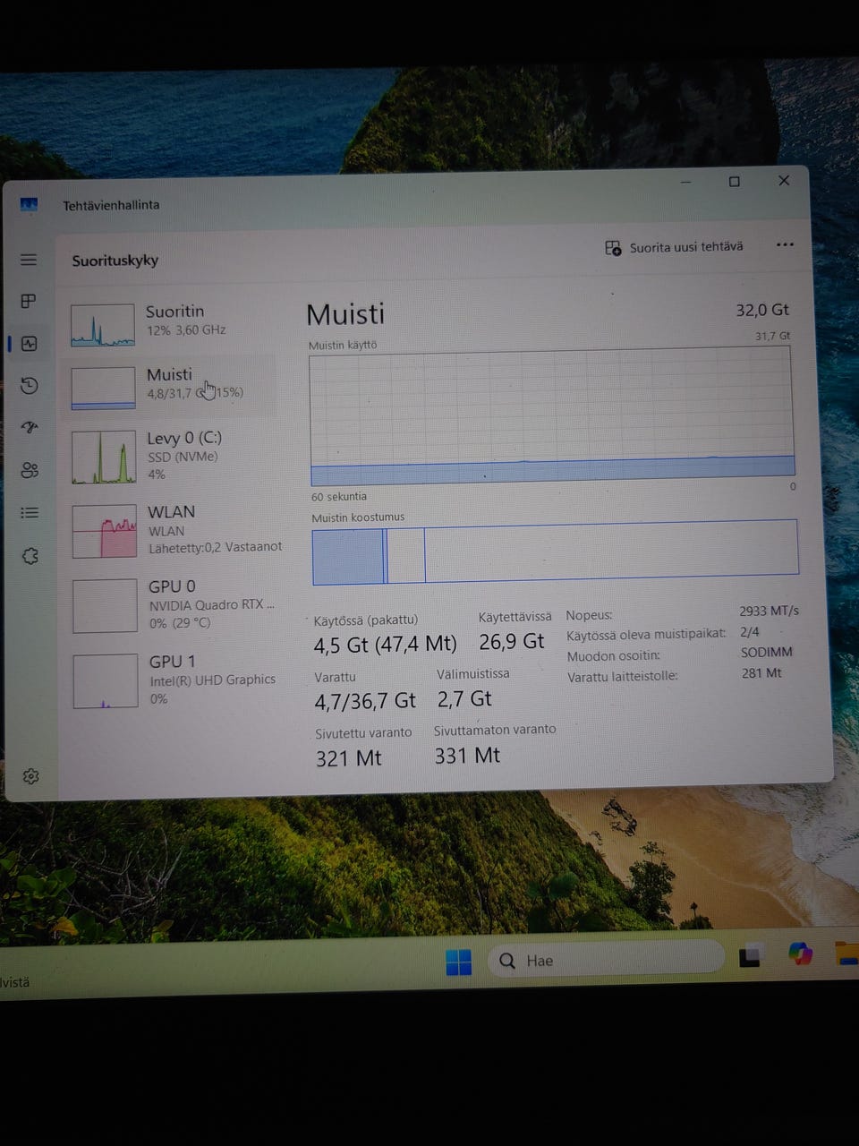The image size is (859, 1146).
Task: Click the 321 Mt paged pool value
Action: 348,758
